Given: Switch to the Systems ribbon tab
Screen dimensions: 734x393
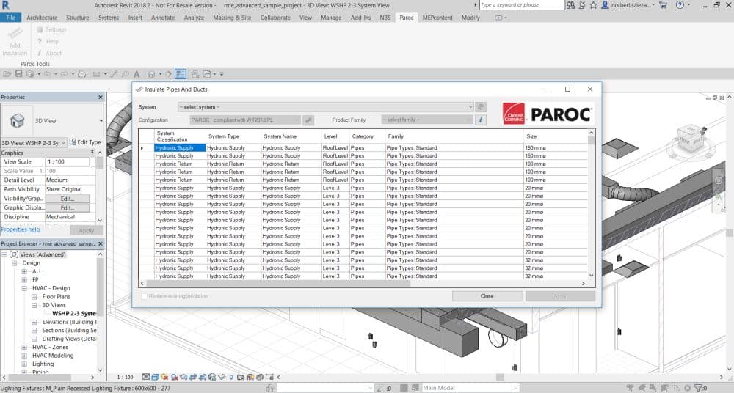Looking at the screenshot, I should pyautogui.click(x=109, y=18).
